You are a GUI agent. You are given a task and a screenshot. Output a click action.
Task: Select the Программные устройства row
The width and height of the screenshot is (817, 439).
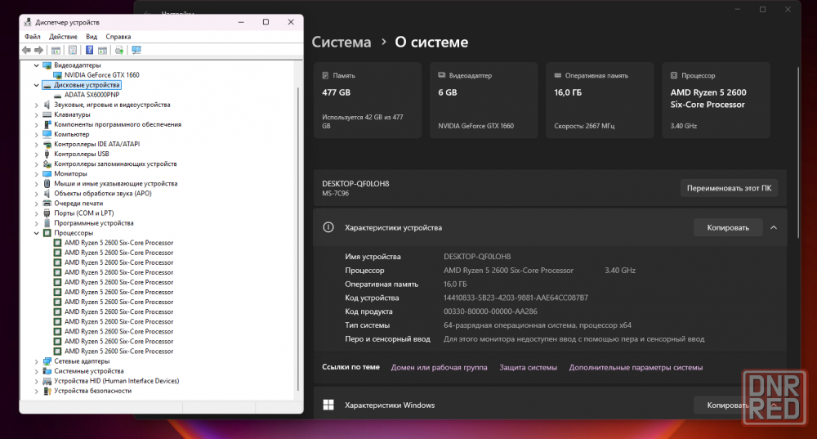tap(94, 223)
